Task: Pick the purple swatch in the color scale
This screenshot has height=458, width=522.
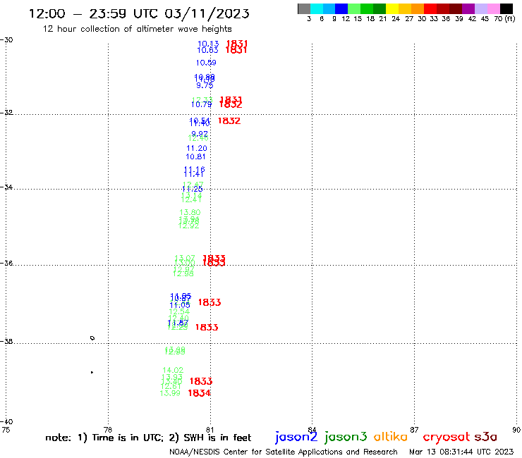Action: tap(468, 8)
